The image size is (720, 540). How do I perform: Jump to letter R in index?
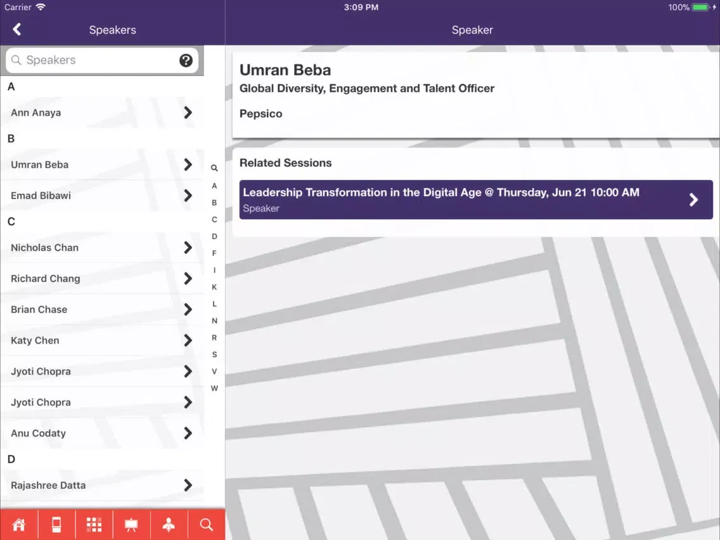[x=214, y=337]
